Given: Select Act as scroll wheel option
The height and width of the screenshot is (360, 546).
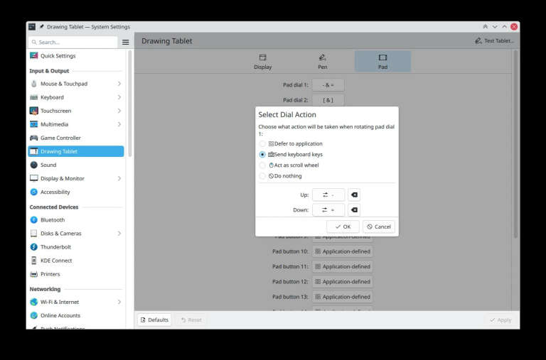Looking at the screenshot, I should click(262, 165).
